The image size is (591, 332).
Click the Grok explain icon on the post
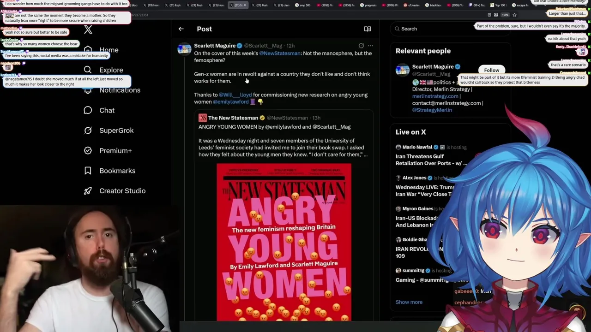361,46
